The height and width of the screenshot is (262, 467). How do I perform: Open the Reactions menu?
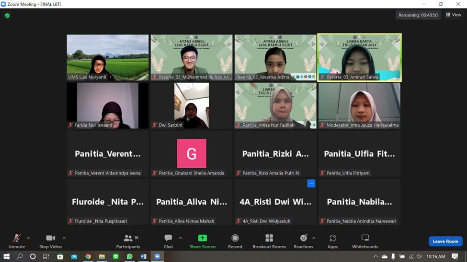pyautogui.click(x=303, y=241)
